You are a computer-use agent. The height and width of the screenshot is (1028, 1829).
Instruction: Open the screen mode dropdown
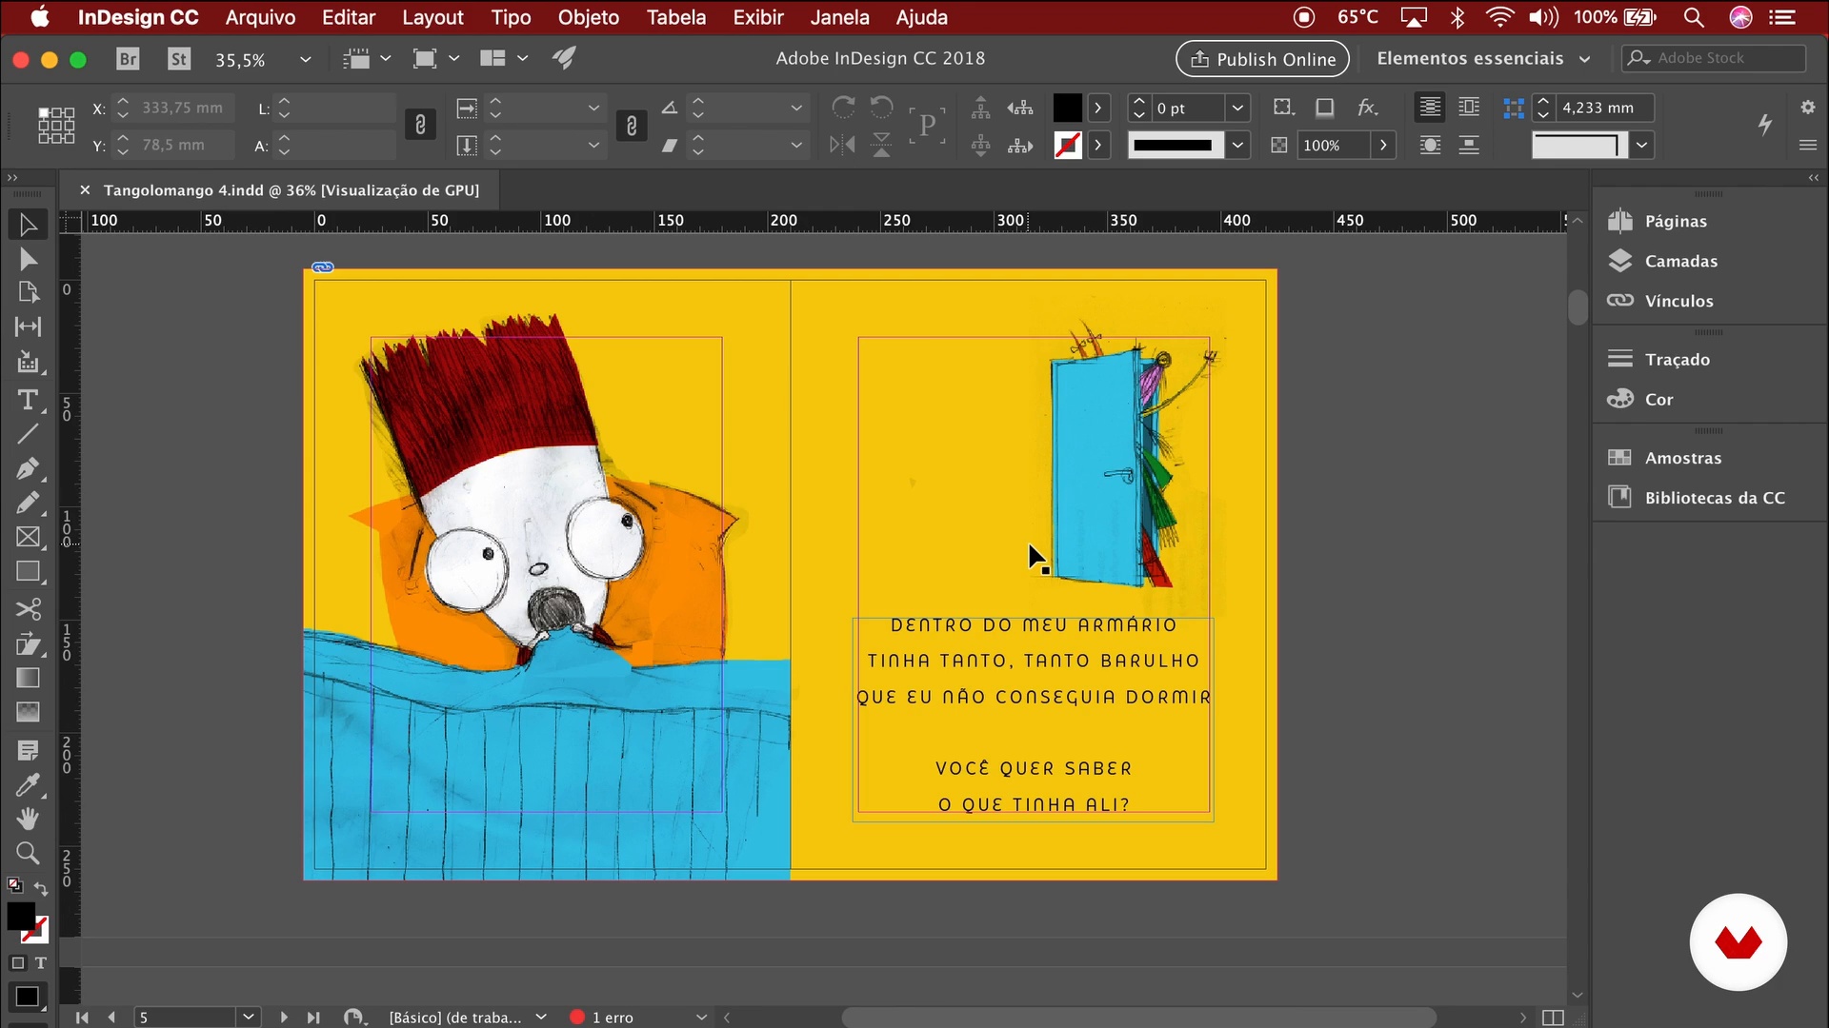pos(436,59)
